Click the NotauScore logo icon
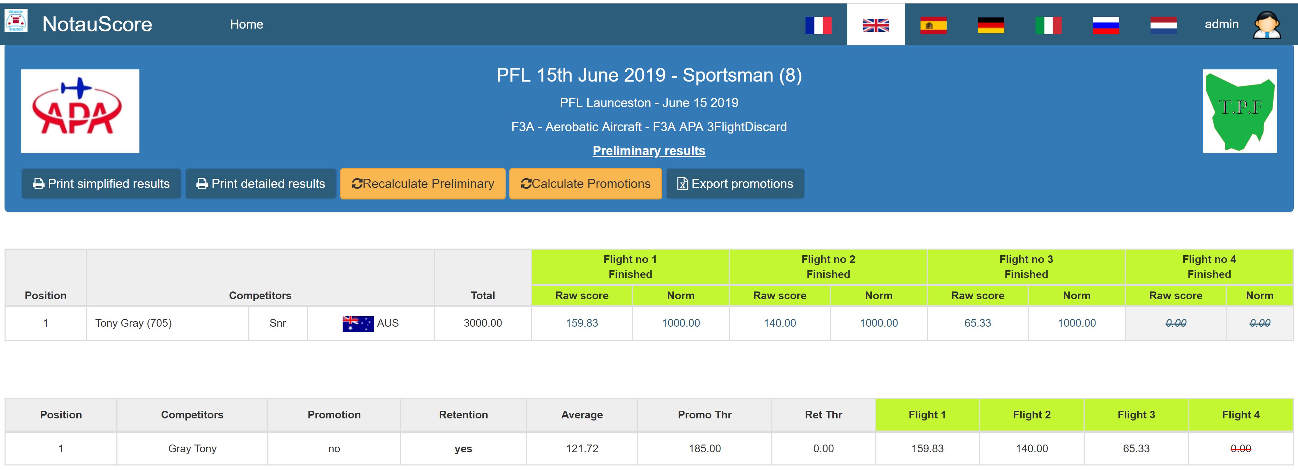 tap(16, 21)
